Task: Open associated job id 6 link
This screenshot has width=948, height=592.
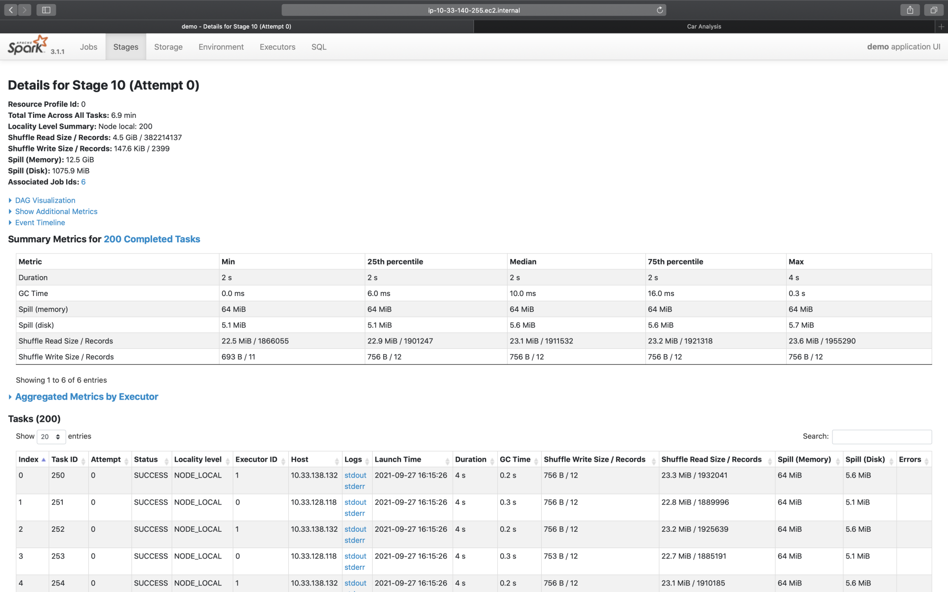Action: point(83,182)
